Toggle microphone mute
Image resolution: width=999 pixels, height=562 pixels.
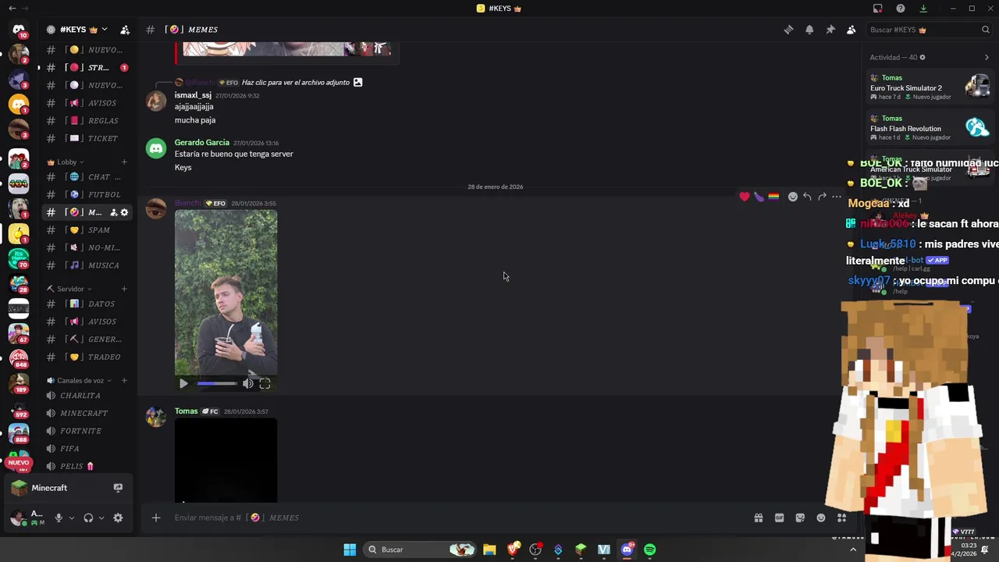tap(59, 518)
